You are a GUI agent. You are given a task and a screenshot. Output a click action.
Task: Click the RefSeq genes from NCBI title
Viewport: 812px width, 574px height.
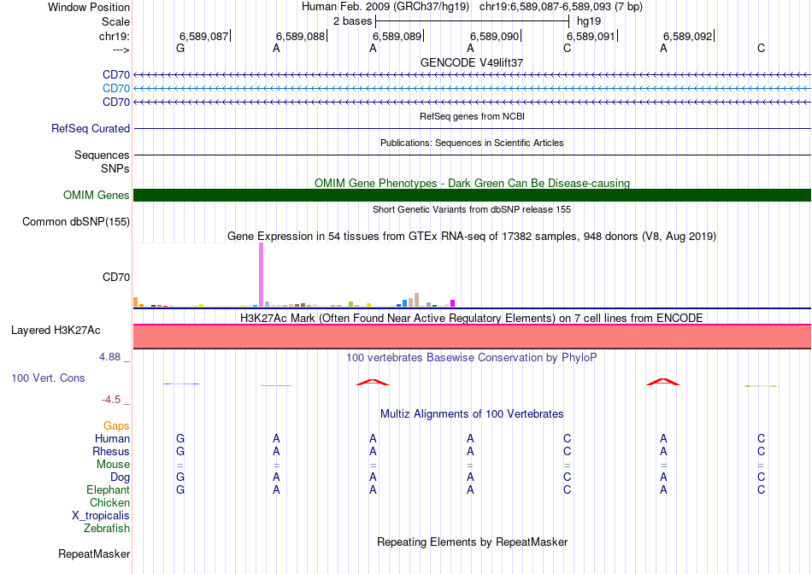coord(472,116)
